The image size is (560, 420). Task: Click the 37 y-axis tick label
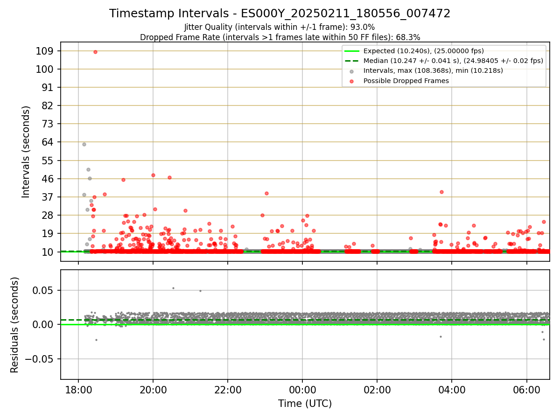pos(49,197)
